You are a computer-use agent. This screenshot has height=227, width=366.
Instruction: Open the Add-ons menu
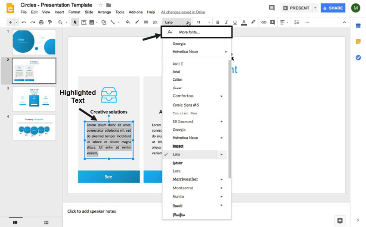[135, 12]
